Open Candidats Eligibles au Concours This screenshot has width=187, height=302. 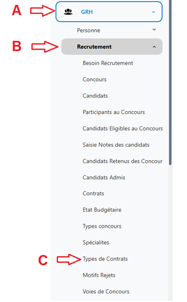click(123, 129)
